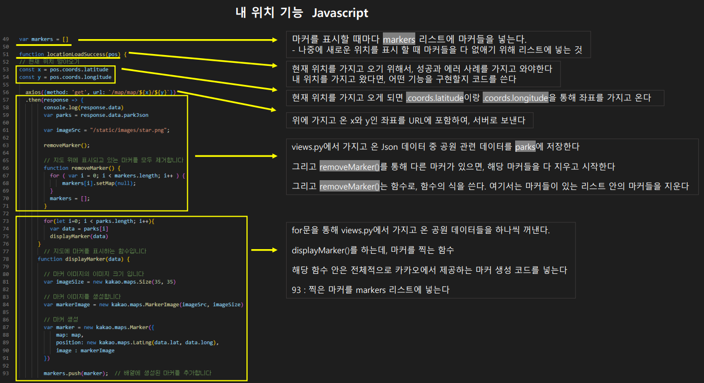This screenshot has height=383, width=704.
Task: Click note "93 : 찍은 마커를 markers 리스트에 넣는다"
Action: pos(371,290)
